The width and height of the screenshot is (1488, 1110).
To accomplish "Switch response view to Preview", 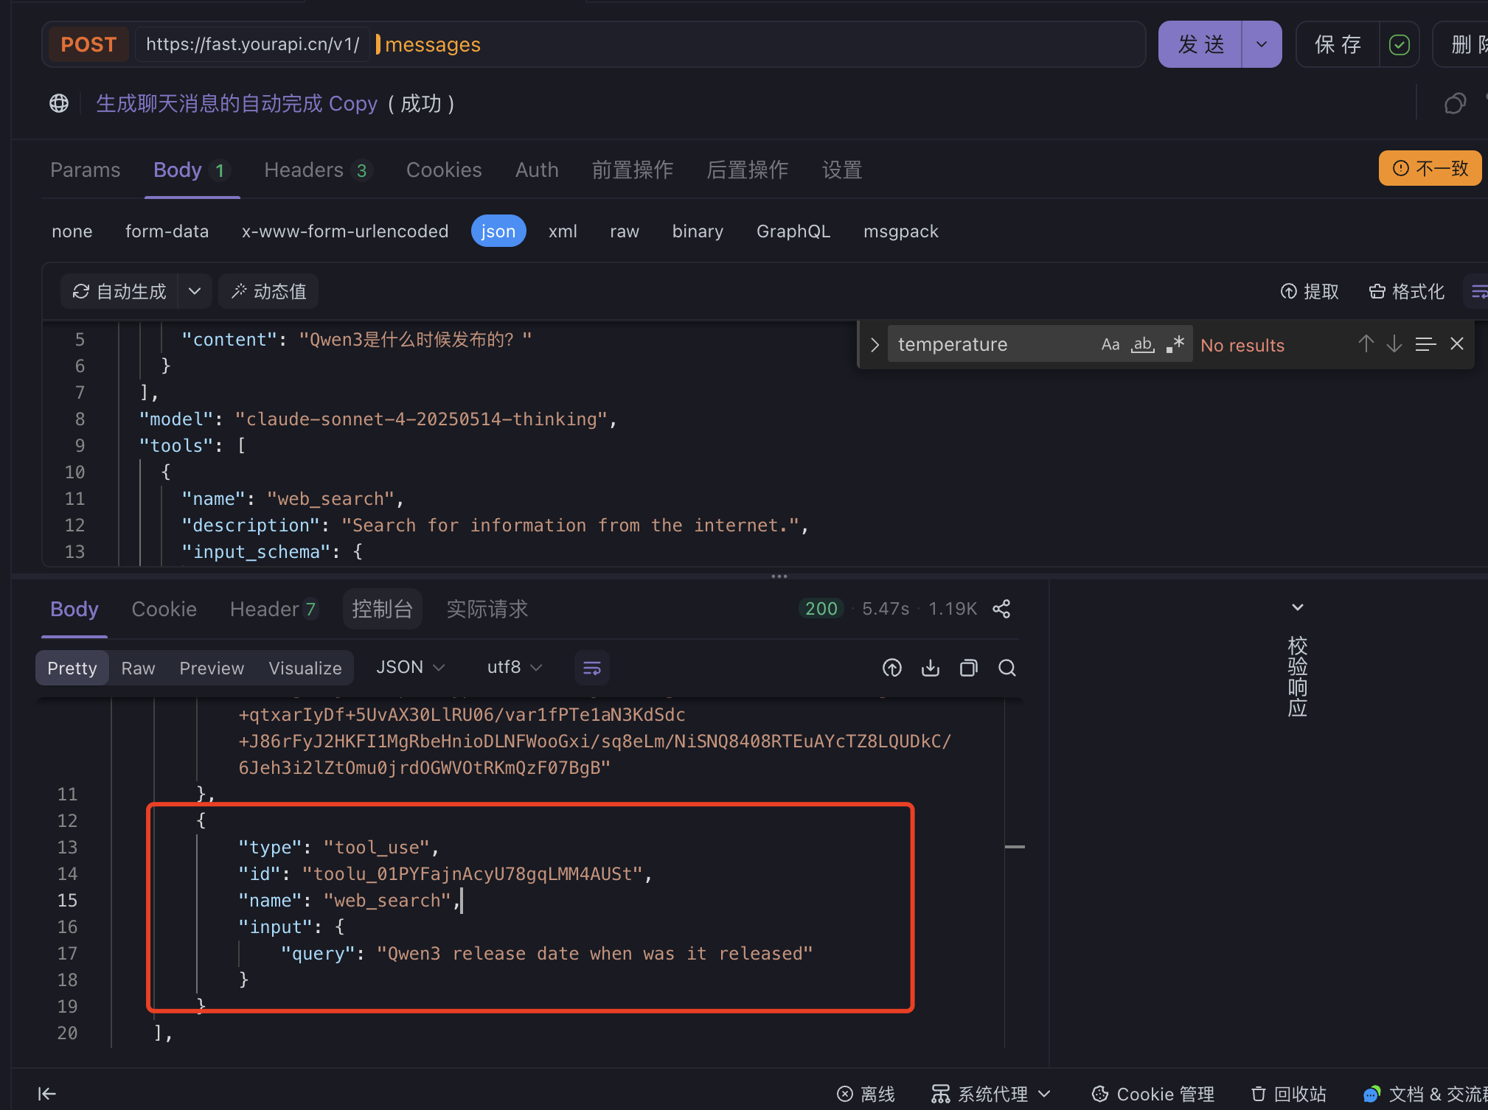I will [212, 669].
